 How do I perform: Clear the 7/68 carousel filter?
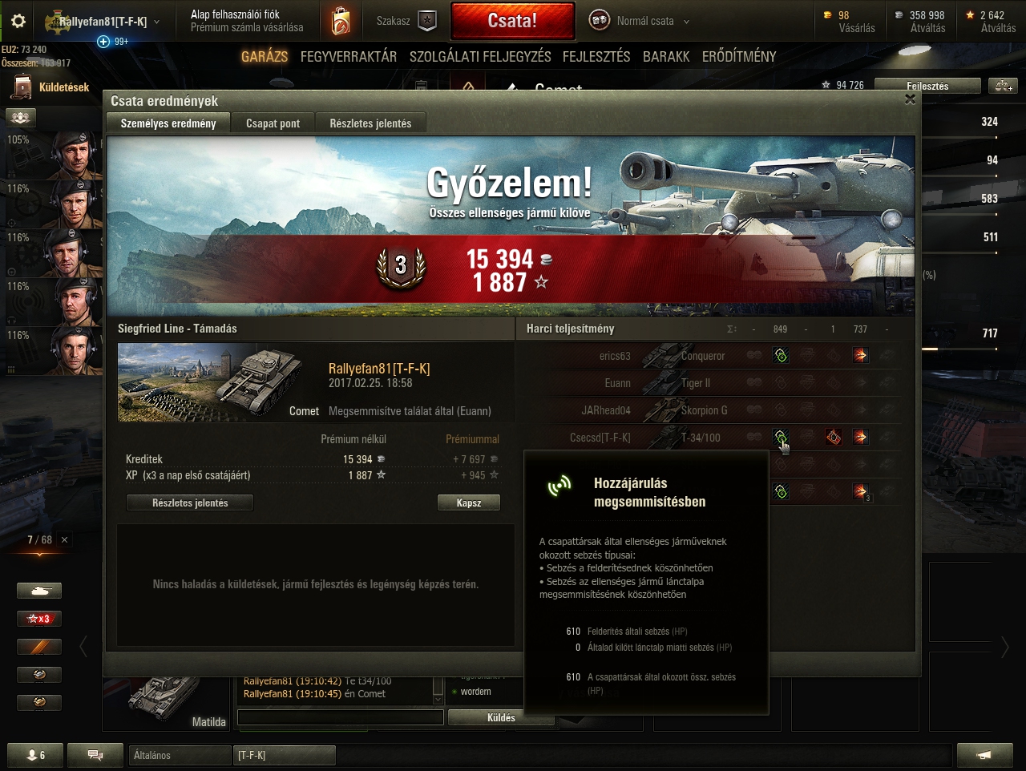click(65, 539)
